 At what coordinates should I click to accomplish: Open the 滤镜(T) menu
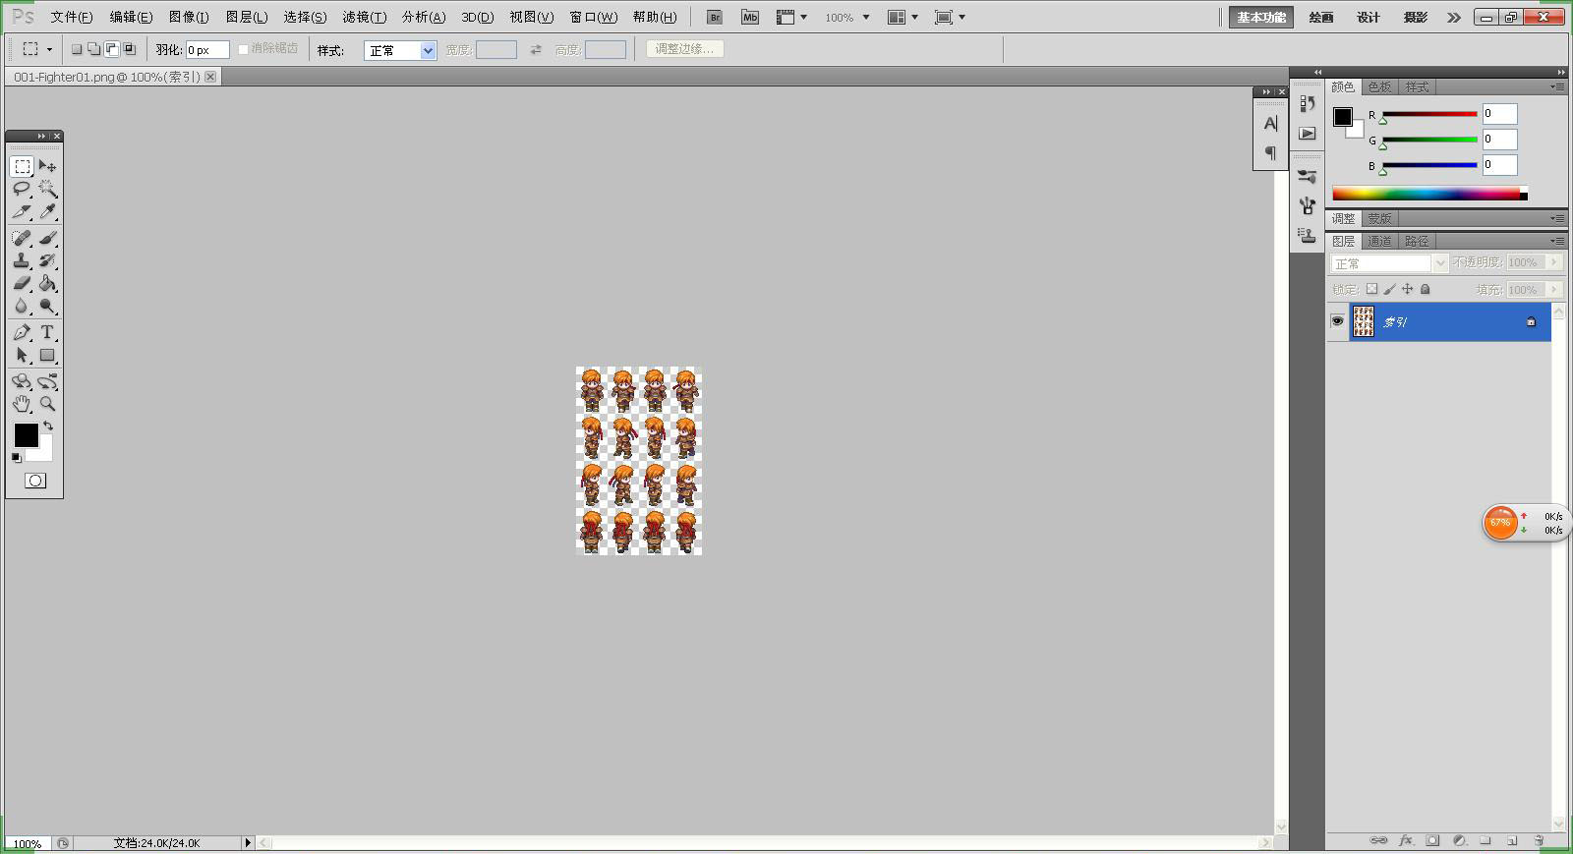point(364,17)
